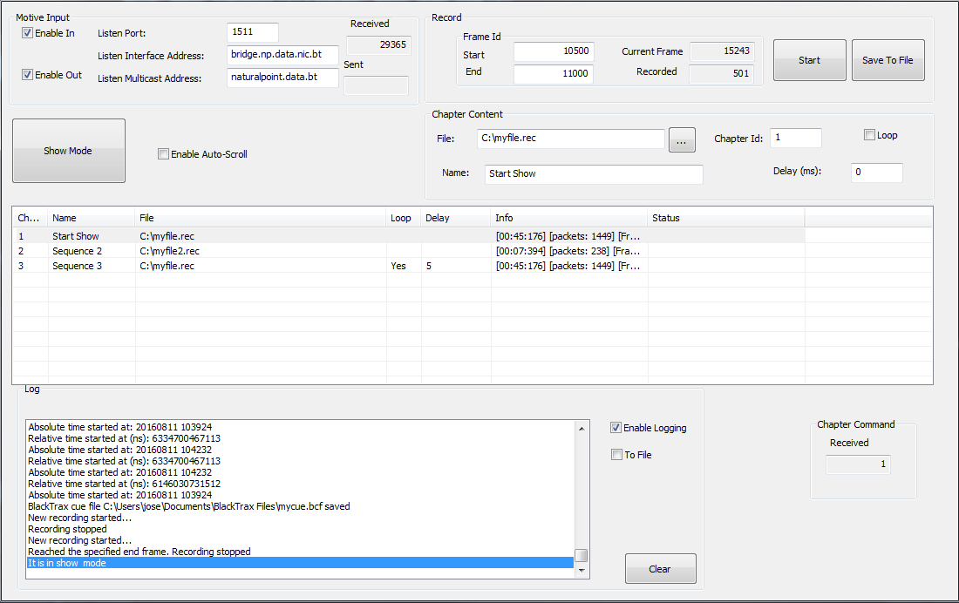The image size is (959, 603).
Task: Disable the Enable Logging checkbox
Action: 616,428
